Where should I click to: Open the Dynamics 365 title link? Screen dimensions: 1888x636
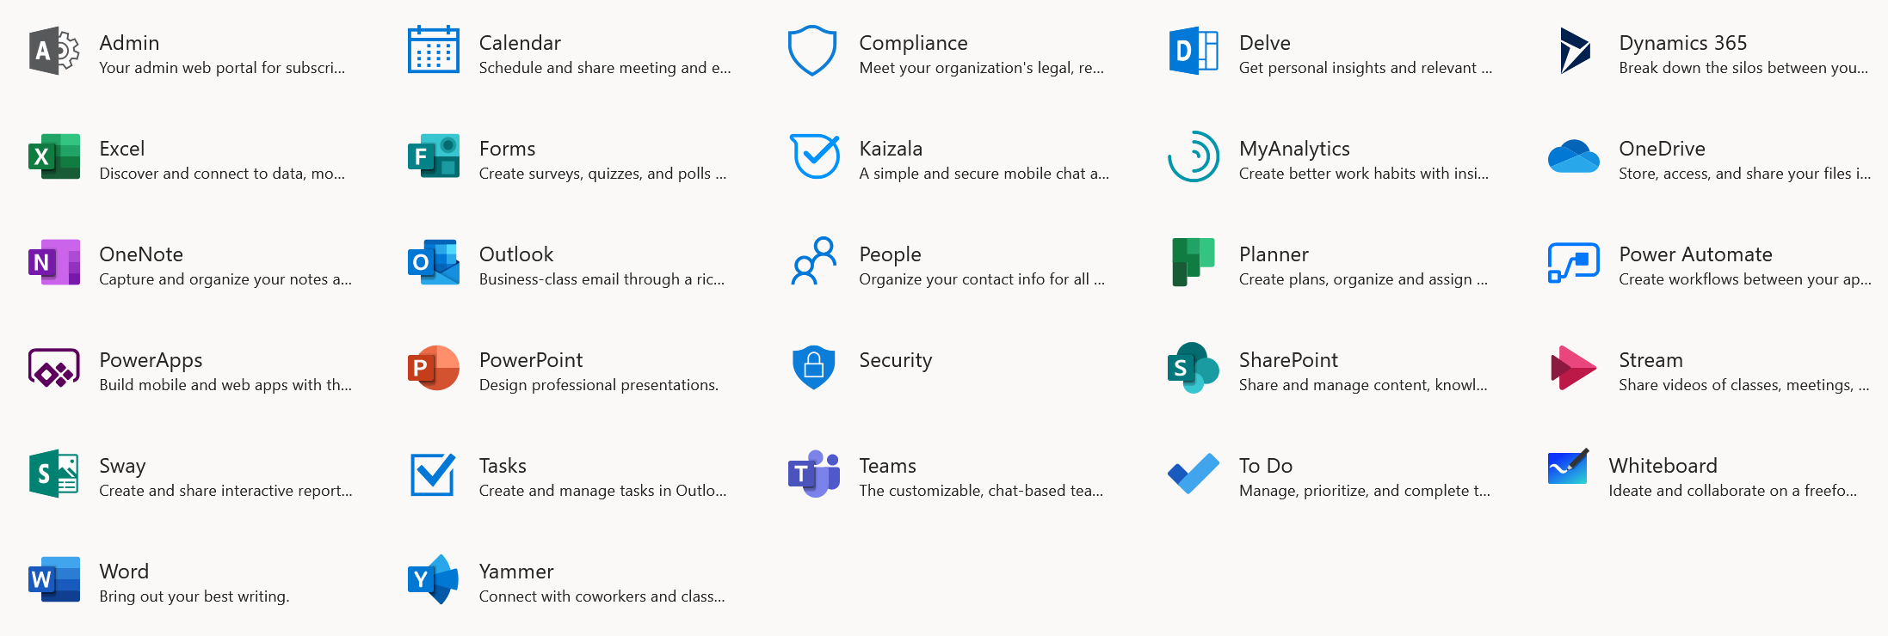(x=1683, y=43)
